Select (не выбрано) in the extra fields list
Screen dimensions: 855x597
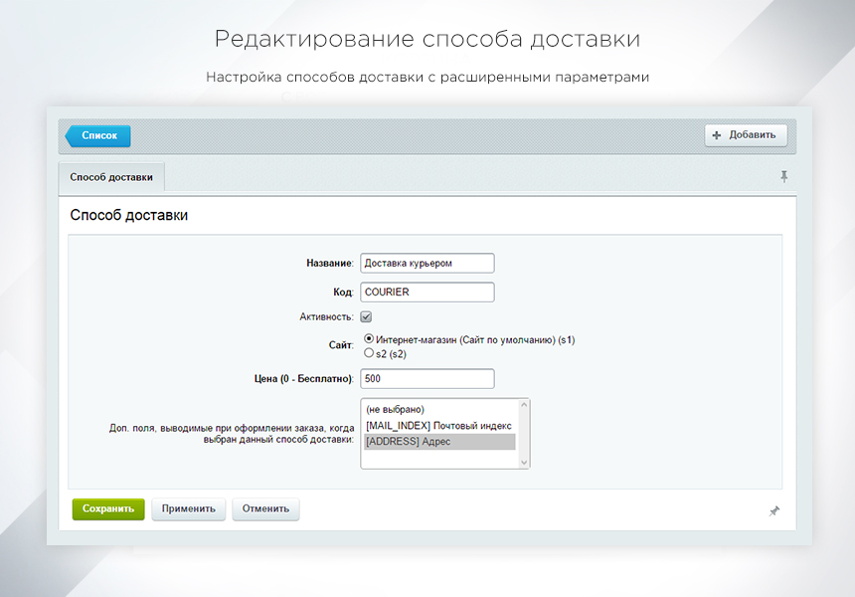coord(439,409)
